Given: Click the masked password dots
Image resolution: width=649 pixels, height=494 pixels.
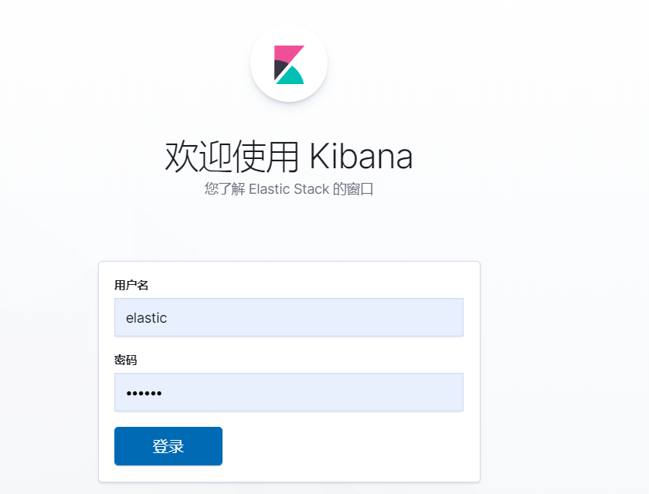Looking at the screenshot, I should pos(144,393).
